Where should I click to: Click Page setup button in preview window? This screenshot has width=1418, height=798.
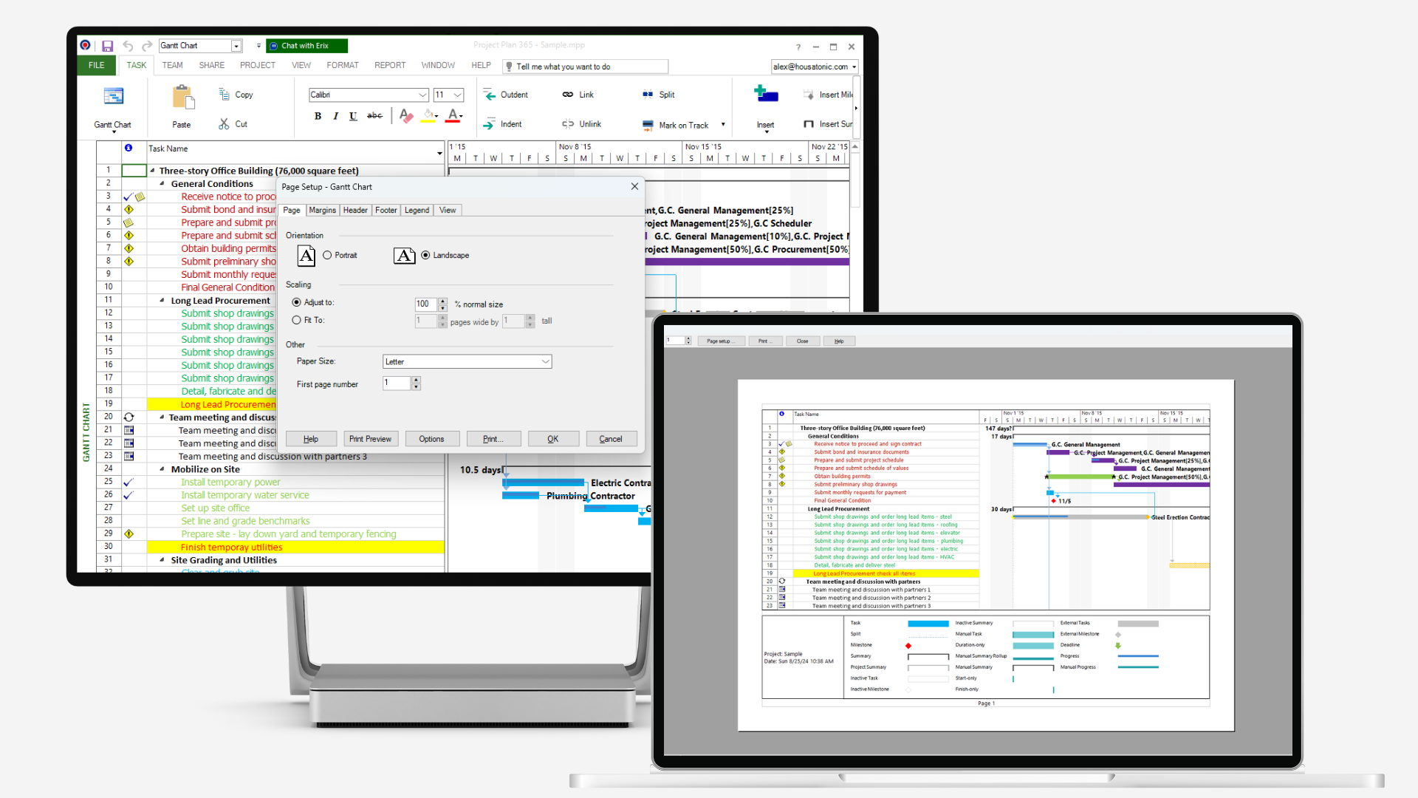(x=720, y=341)
